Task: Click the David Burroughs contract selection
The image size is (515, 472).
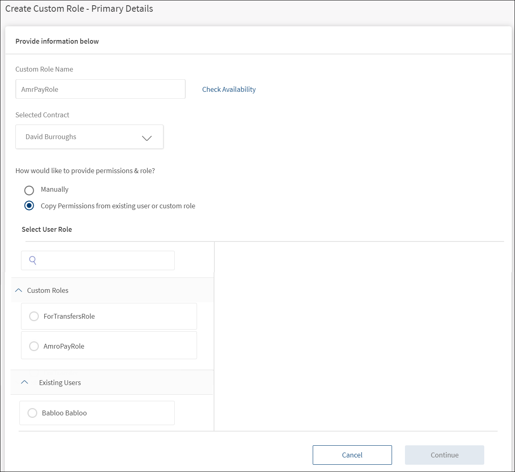Action: coord(89,137)
